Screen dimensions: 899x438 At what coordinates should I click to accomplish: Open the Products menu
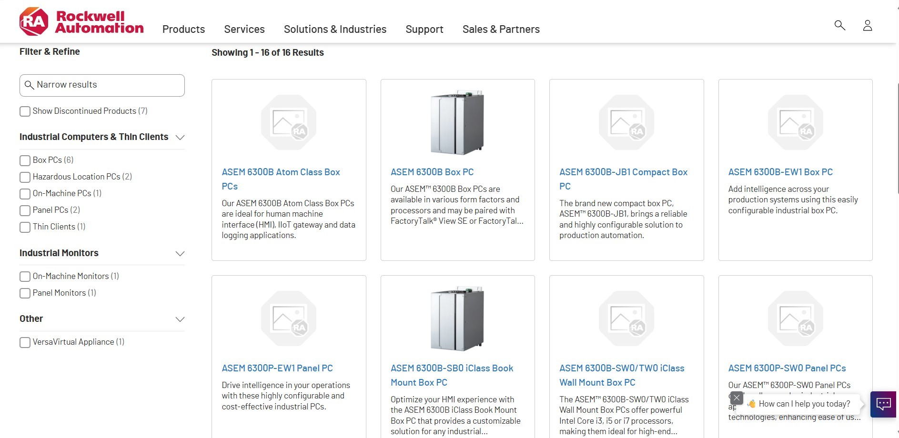coord(183,30)
